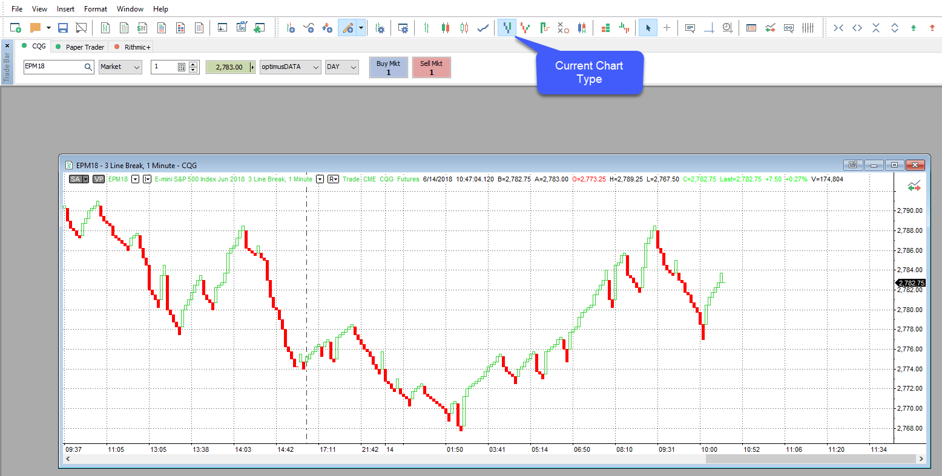Screen dimensions: 942x476
Task: Toggle the arrow pointer cursor mode
Action: [648, 28]
